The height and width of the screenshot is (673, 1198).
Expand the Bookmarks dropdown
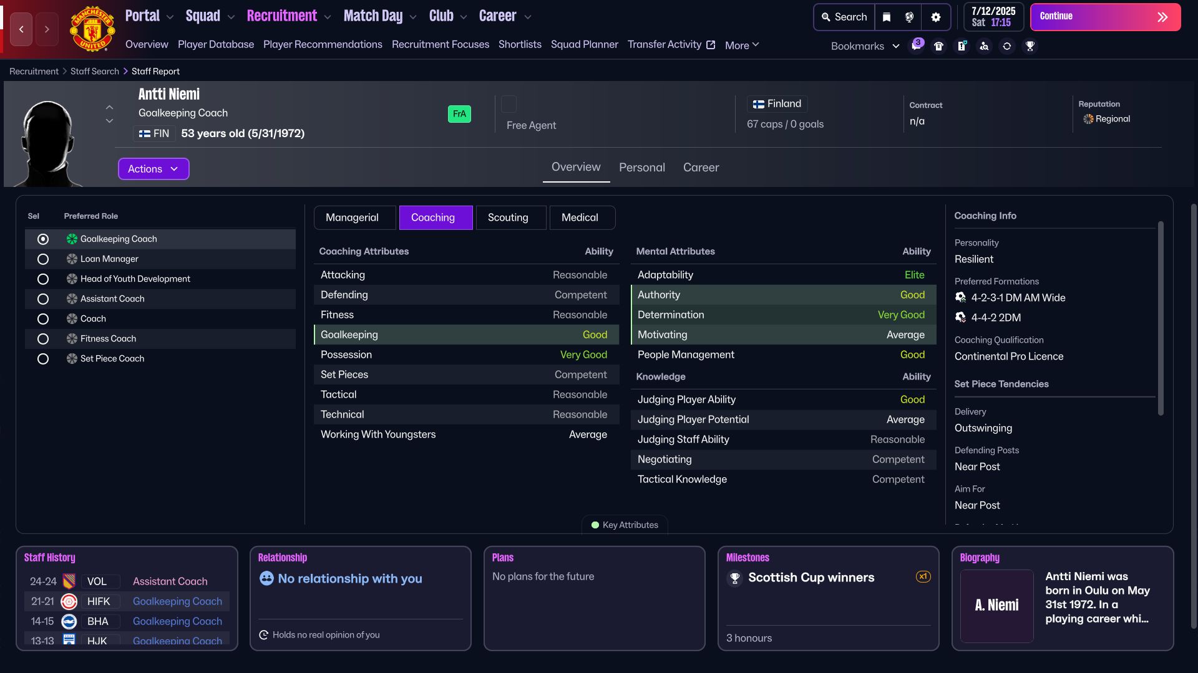click(x=865, y=46)
